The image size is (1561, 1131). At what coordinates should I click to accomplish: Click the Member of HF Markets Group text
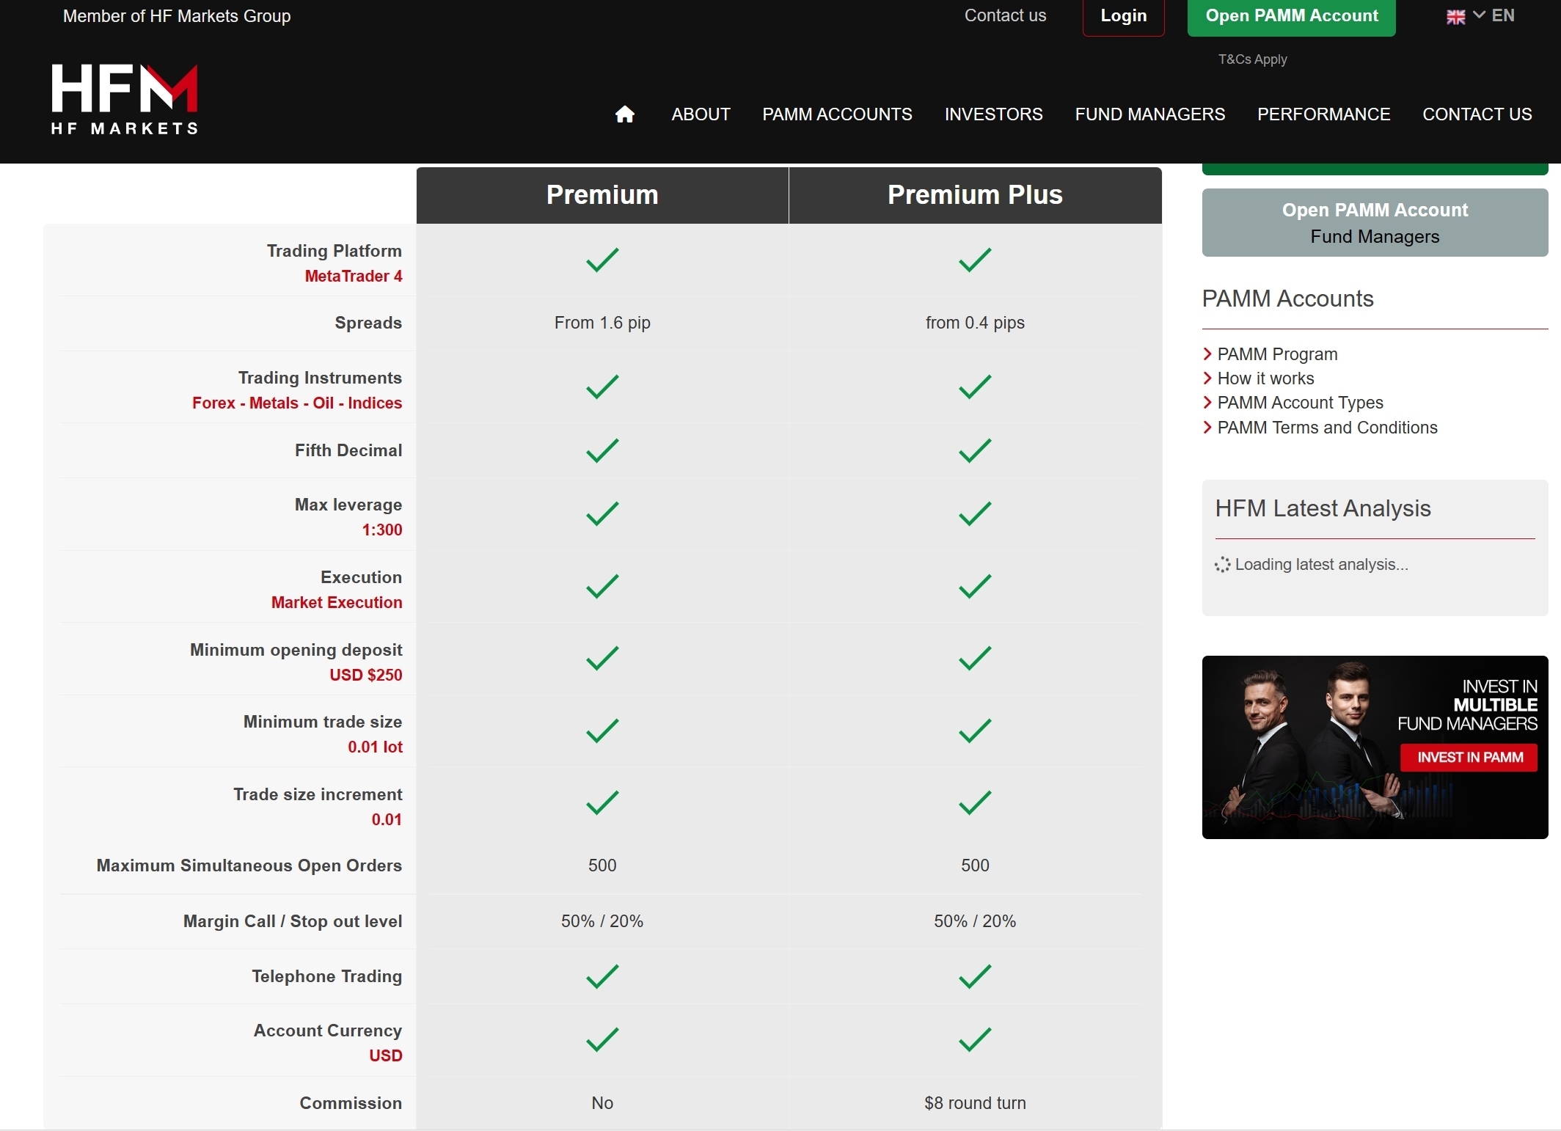pyautogui.click(x=177, y=16)
